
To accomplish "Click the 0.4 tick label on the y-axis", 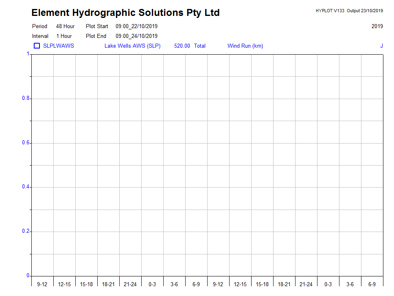I will [26, 187].
